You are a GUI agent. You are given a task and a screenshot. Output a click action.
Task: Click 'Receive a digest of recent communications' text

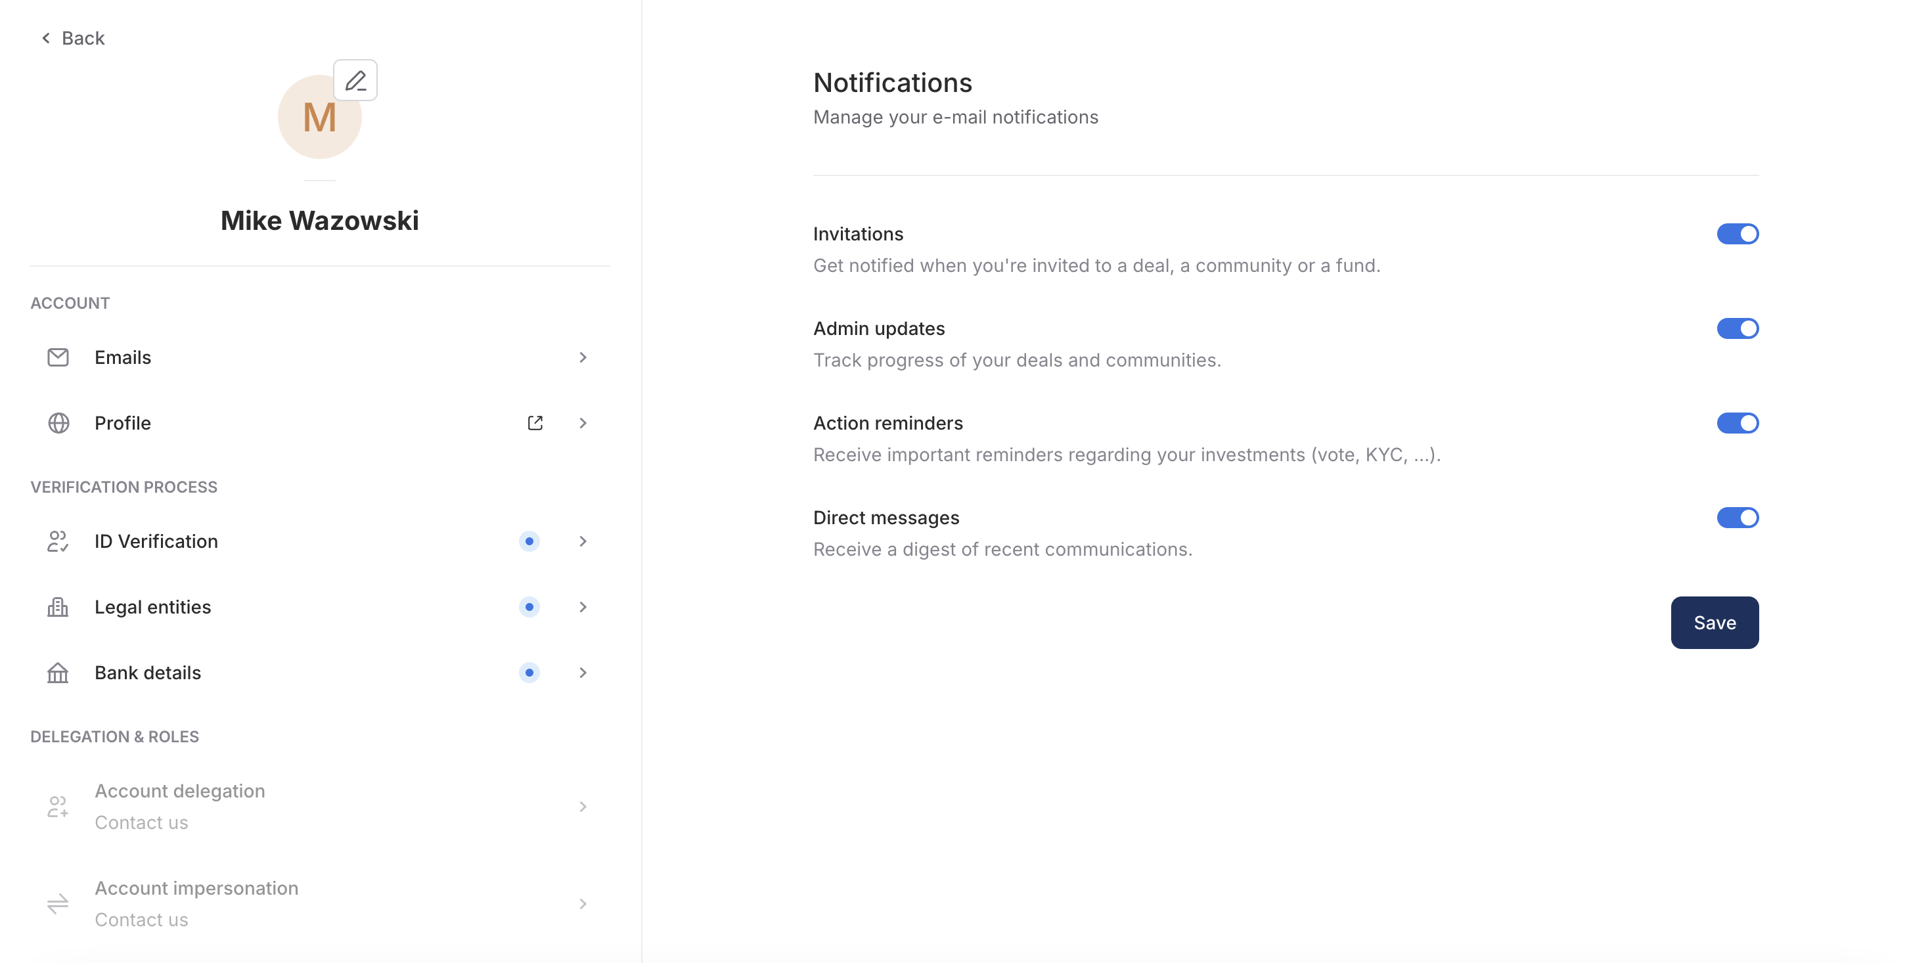click(x=1002, y=549)
